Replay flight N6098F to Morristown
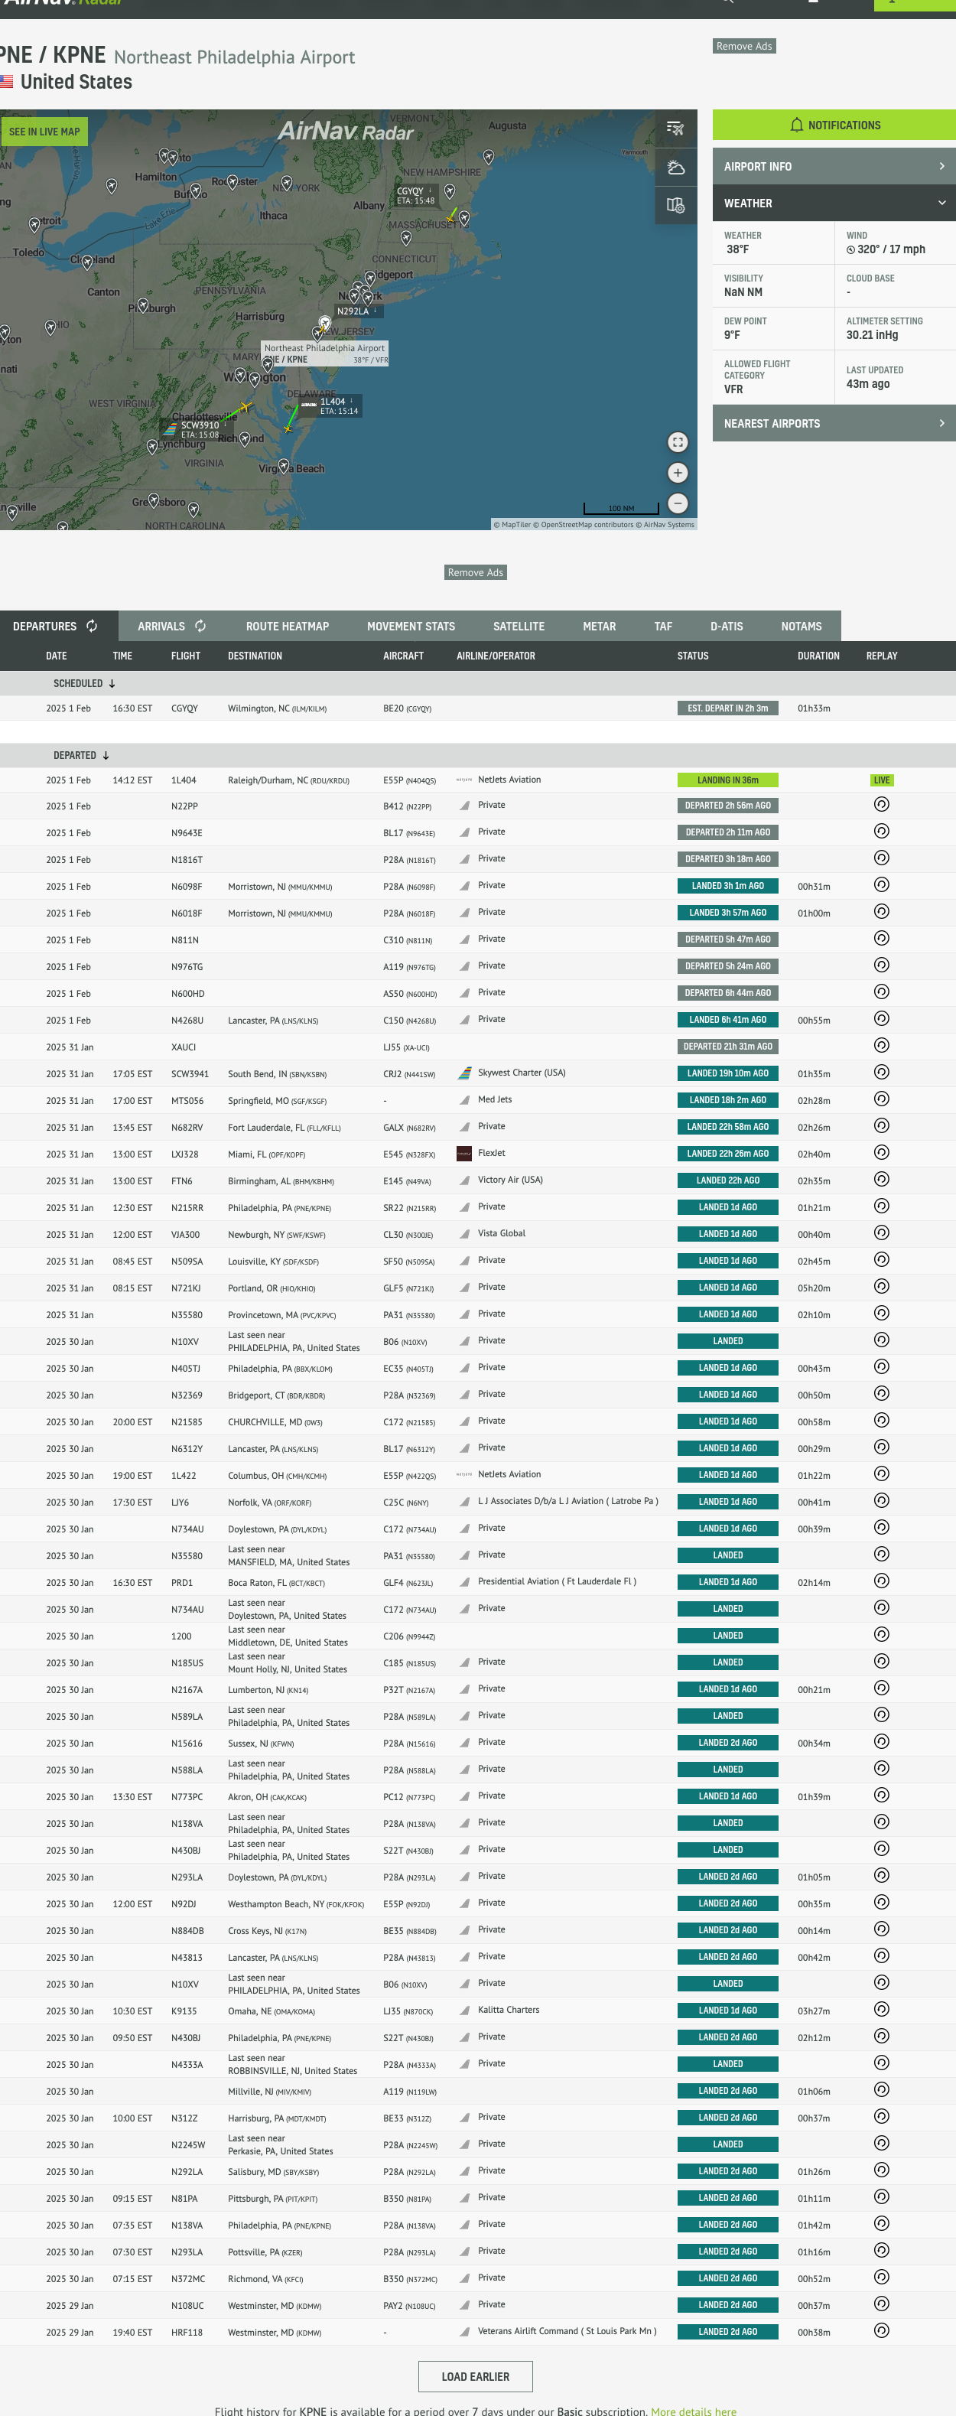Viewport: 956px width, 2416px height. [881, 885]
